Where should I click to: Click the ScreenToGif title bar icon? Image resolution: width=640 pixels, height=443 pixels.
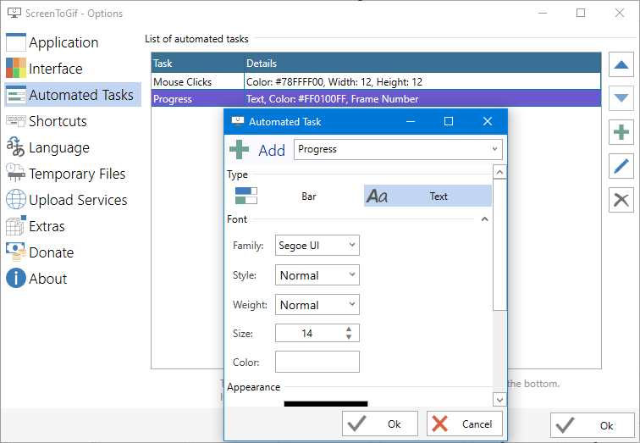tap(14, 13)
